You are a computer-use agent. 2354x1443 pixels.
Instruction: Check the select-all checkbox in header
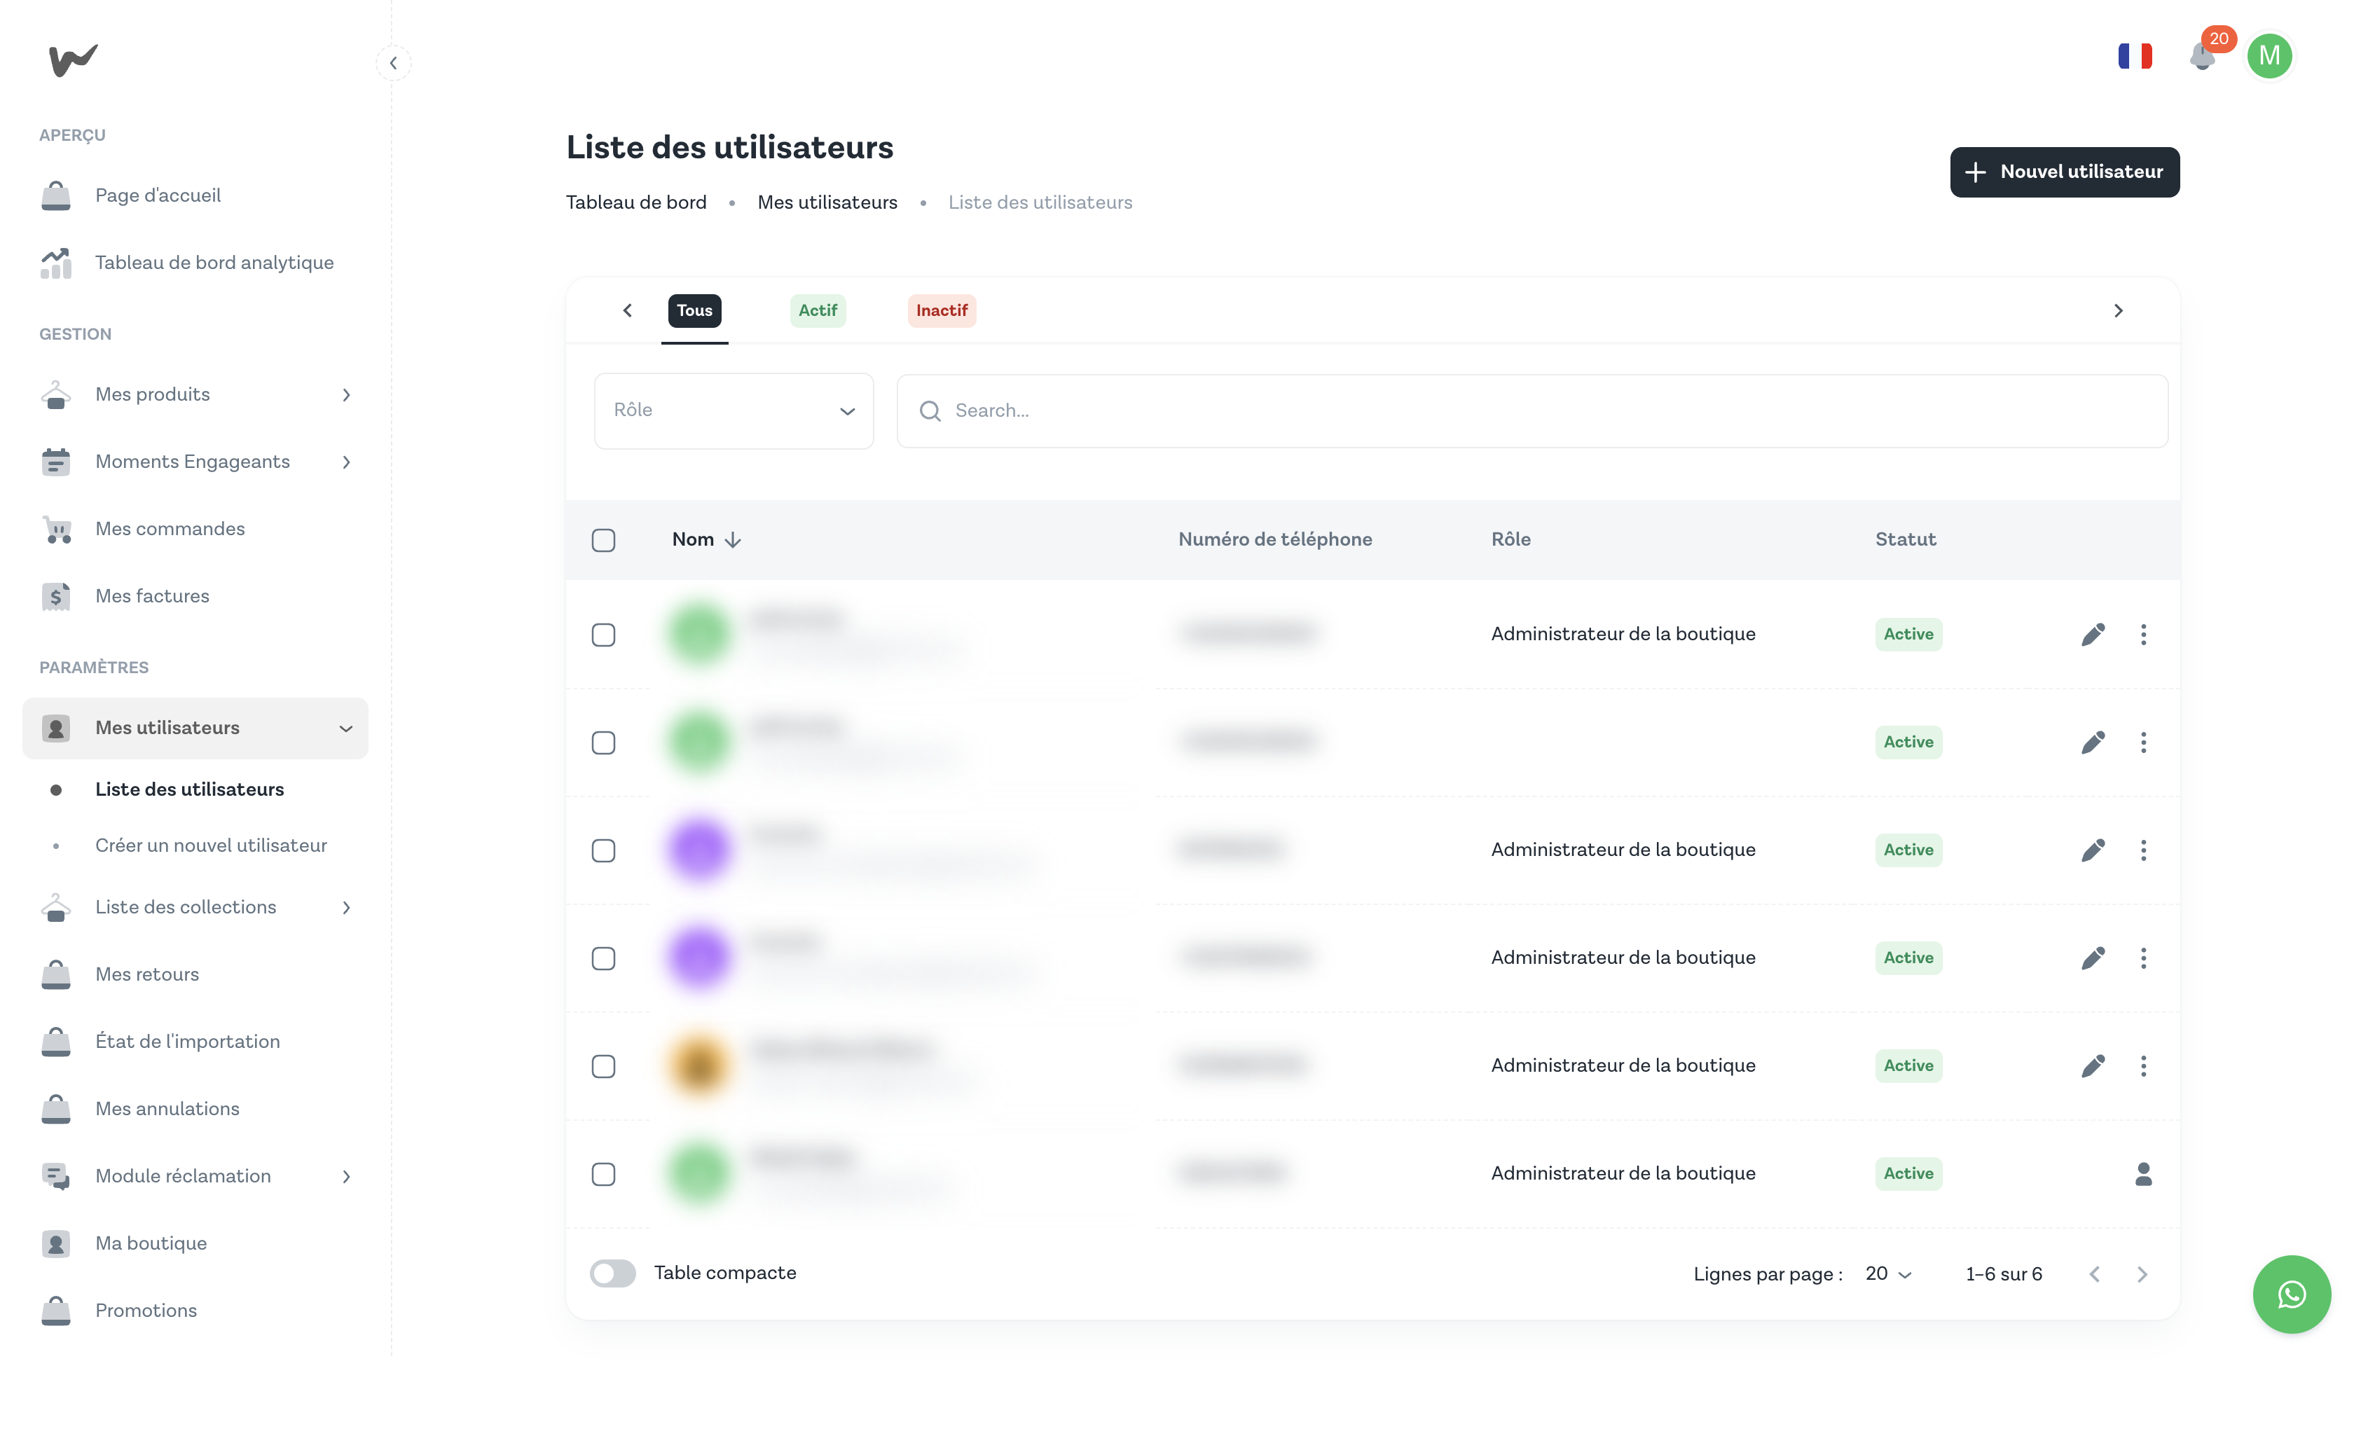[x=603, y=539]
